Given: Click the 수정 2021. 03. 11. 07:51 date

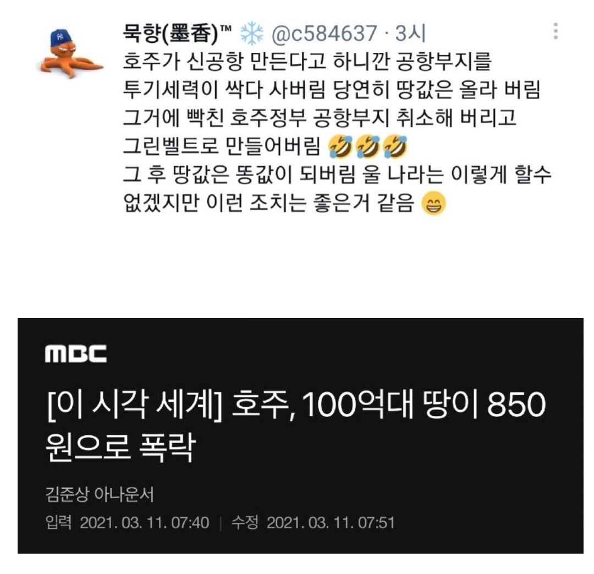Looking at the screenshot, I should [313, 523].
